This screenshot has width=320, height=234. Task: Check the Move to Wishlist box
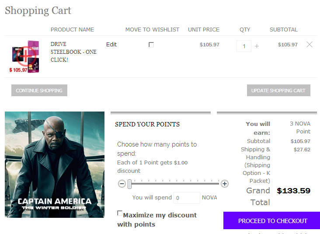click(x=151, y=45)
